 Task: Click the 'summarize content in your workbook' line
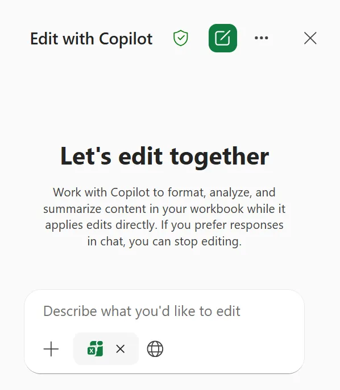coord(164,209)
